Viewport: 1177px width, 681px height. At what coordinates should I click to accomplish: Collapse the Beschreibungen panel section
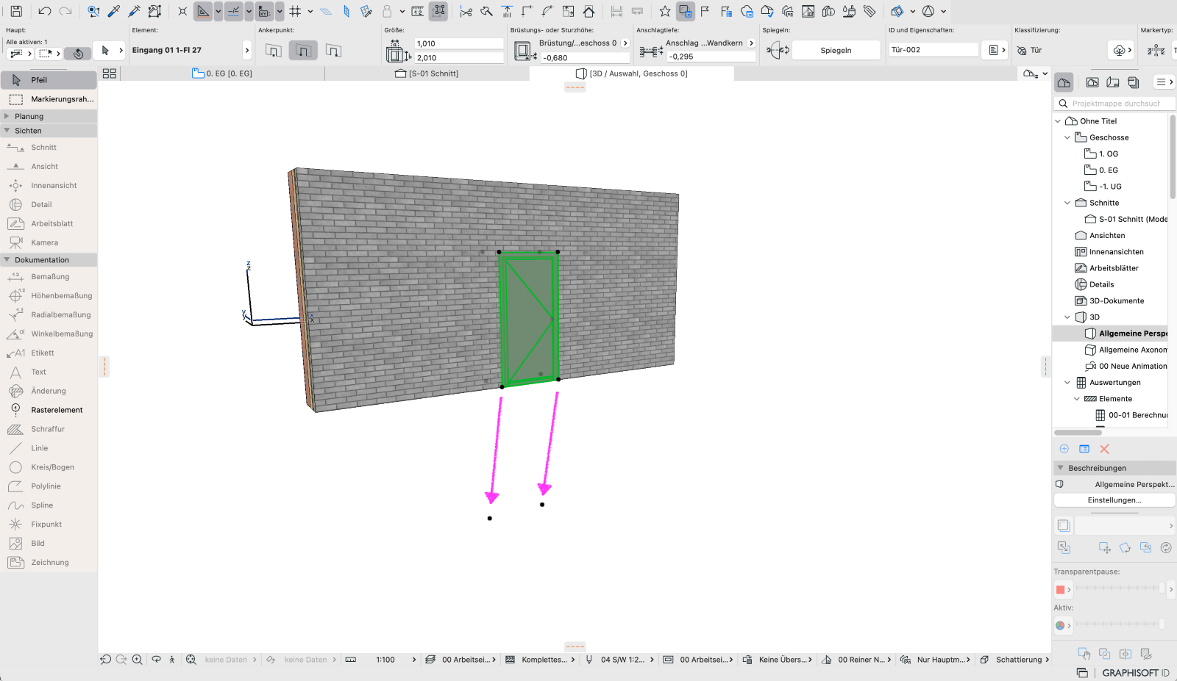[1060, 468]
